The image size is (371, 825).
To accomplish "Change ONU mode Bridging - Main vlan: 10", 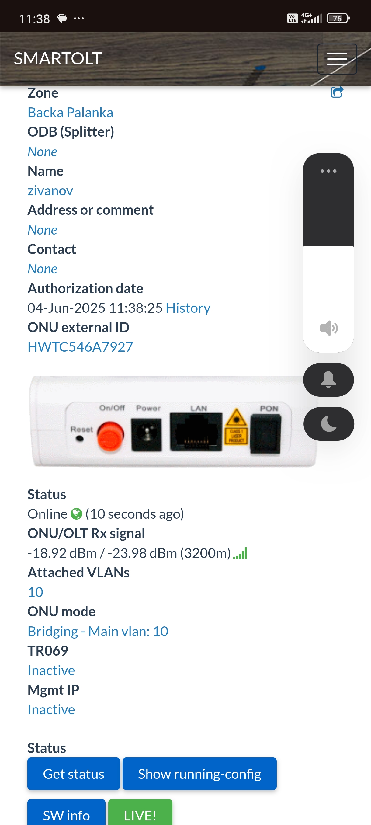I will coord(98,631).
